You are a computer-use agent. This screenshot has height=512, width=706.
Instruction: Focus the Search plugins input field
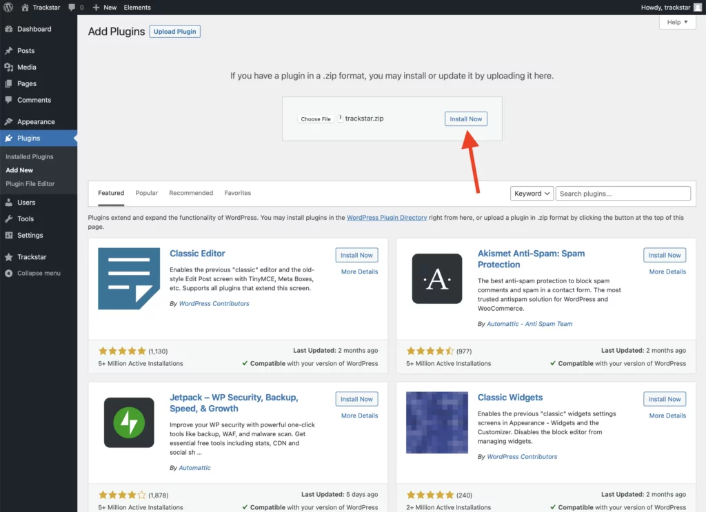pyautogui.click(x=623, y=194)
